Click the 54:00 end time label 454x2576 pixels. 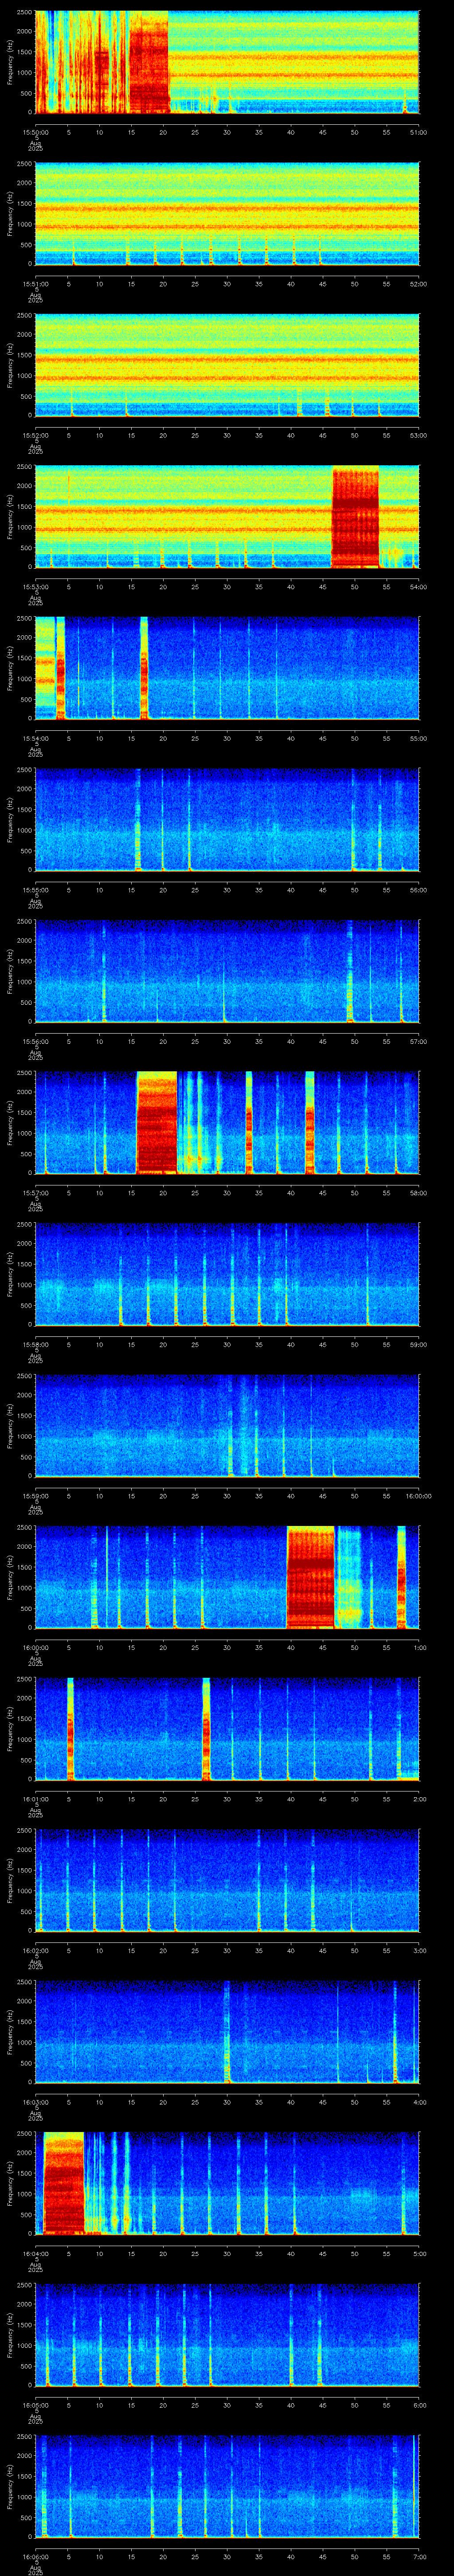coord(418,587)
